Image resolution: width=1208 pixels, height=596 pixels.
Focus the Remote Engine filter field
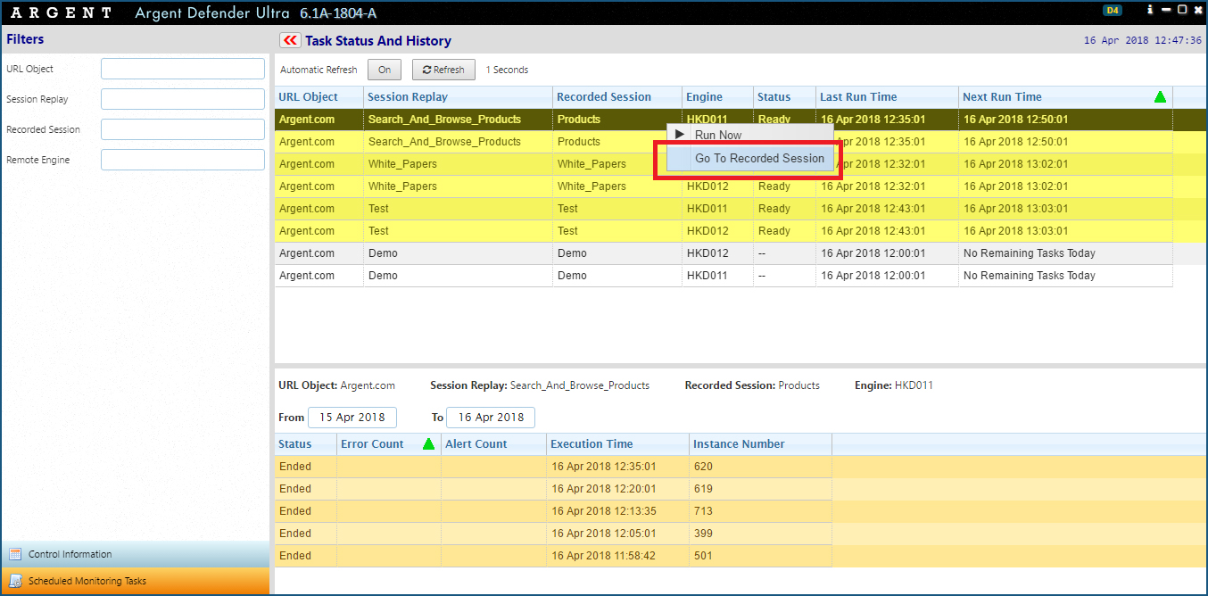(182, 160)
